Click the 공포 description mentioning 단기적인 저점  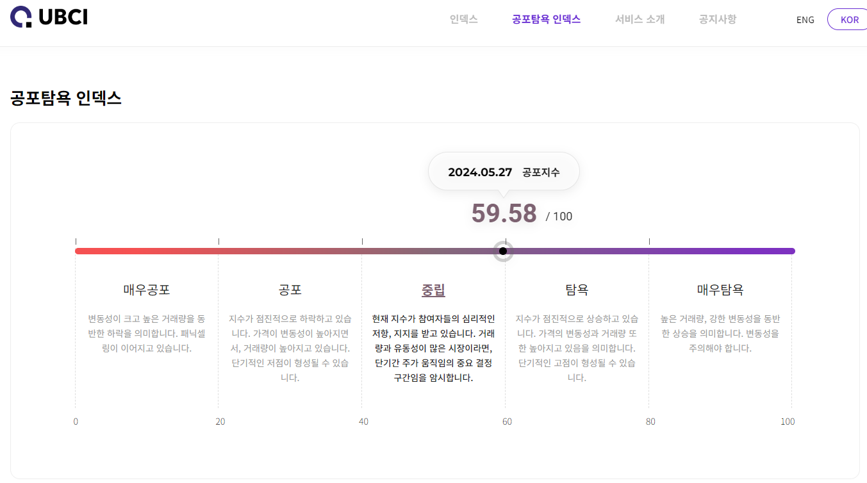coord(290,348)
